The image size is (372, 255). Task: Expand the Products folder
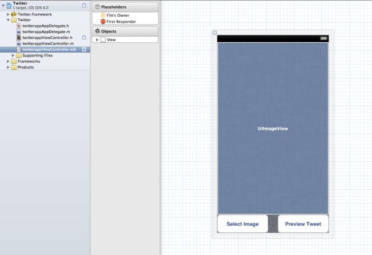coord(8,67)
